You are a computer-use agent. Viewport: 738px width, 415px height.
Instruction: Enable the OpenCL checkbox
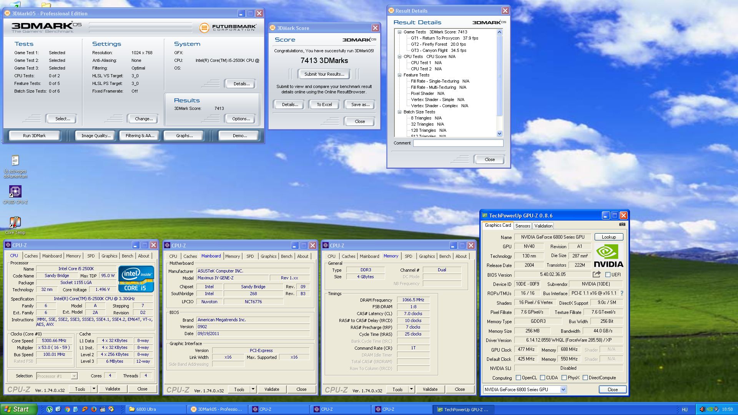(x=518, y=378)
